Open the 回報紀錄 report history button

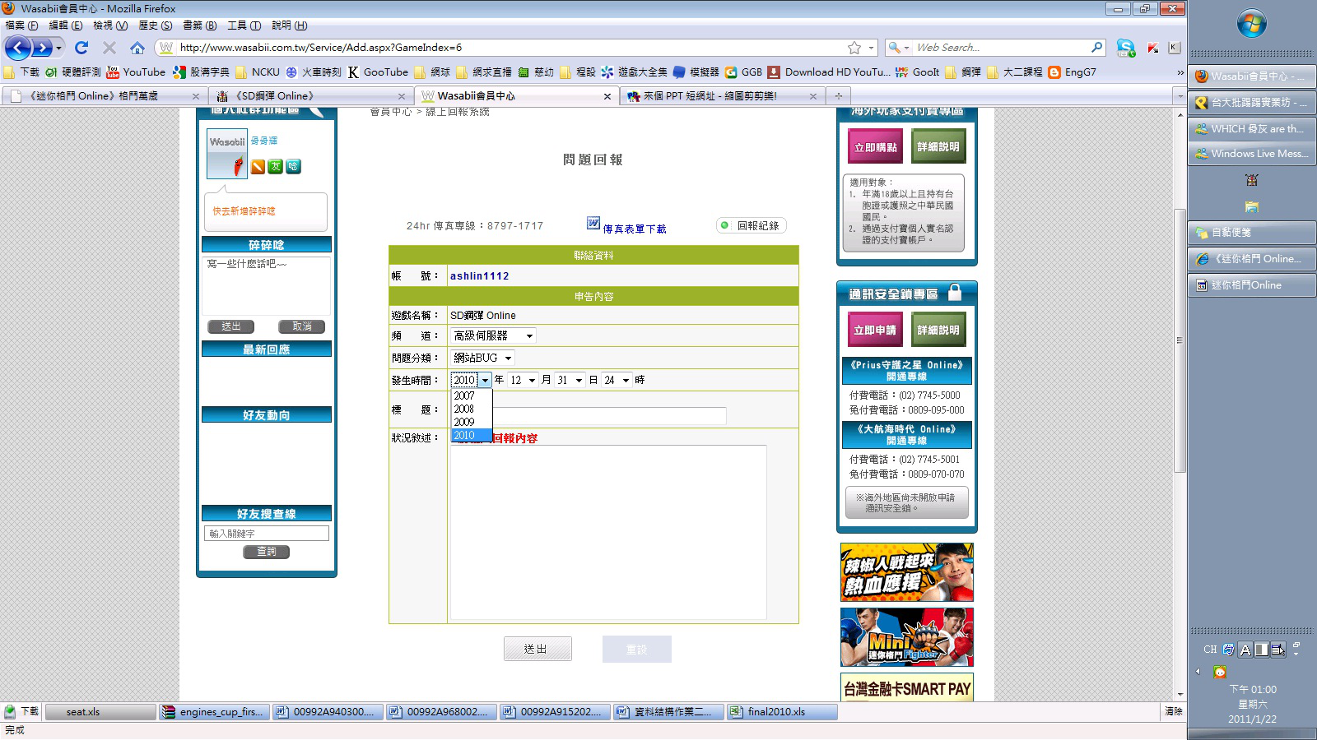(751, 225)
